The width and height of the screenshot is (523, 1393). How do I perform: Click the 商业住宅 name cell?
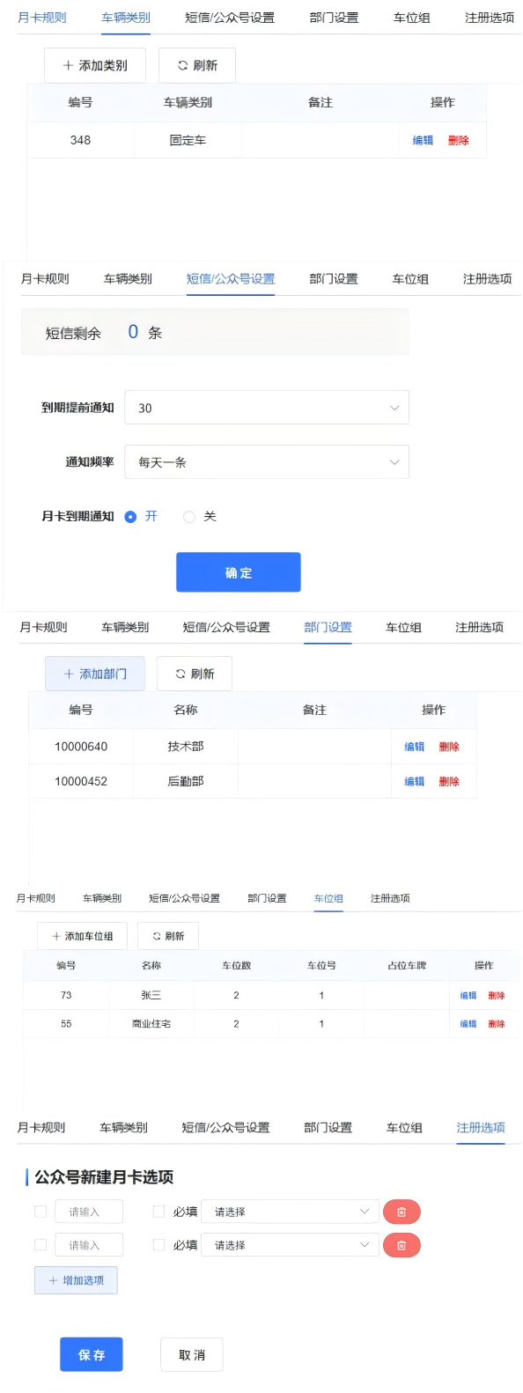(151, 1024)
